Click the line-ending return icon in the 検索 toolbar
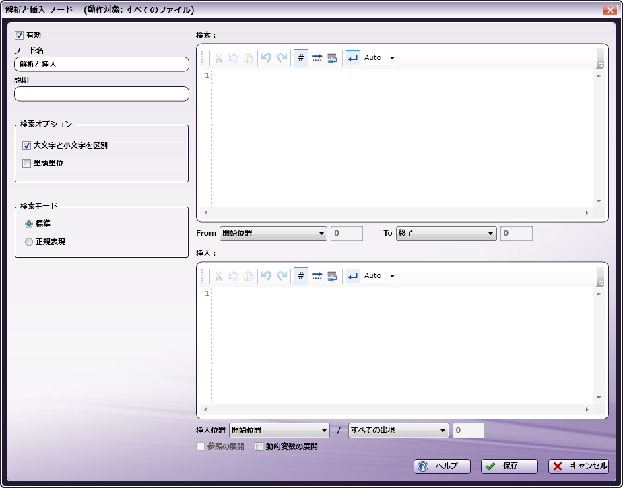 [352, 58]
